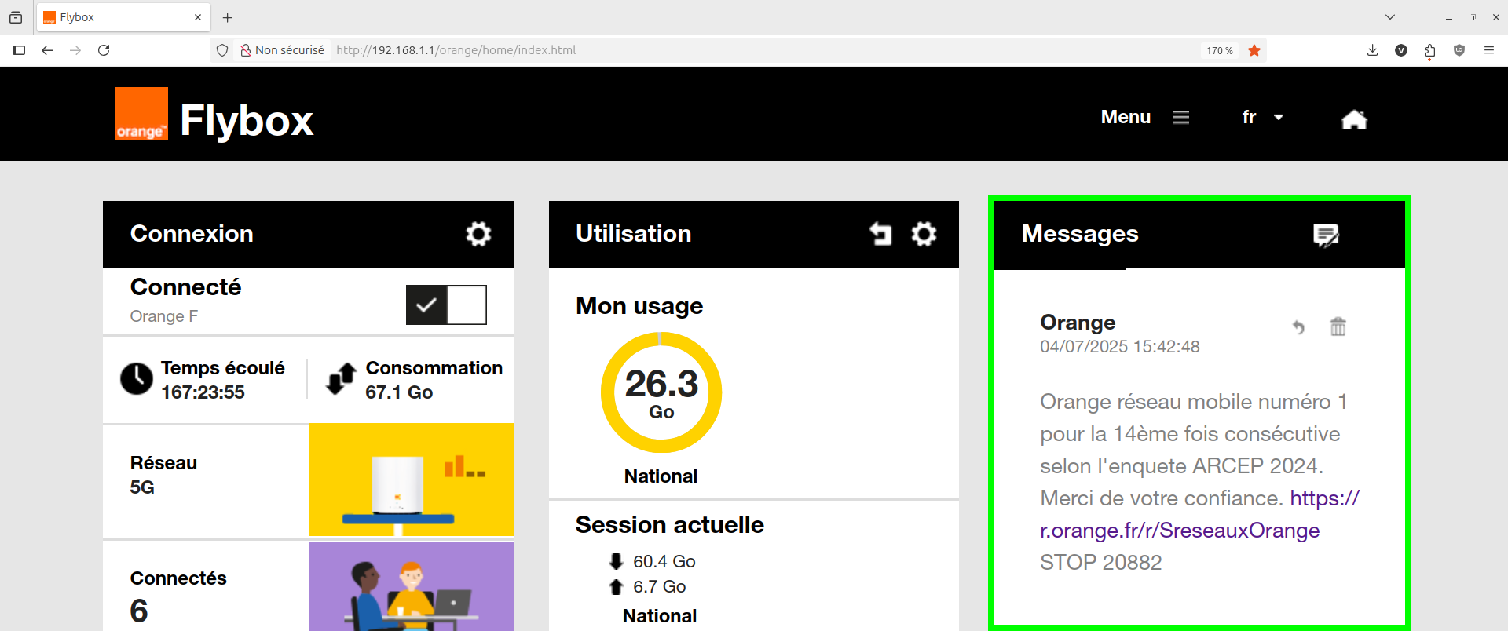Click the 167:23:55 elapsed time value

pos(203,392)
